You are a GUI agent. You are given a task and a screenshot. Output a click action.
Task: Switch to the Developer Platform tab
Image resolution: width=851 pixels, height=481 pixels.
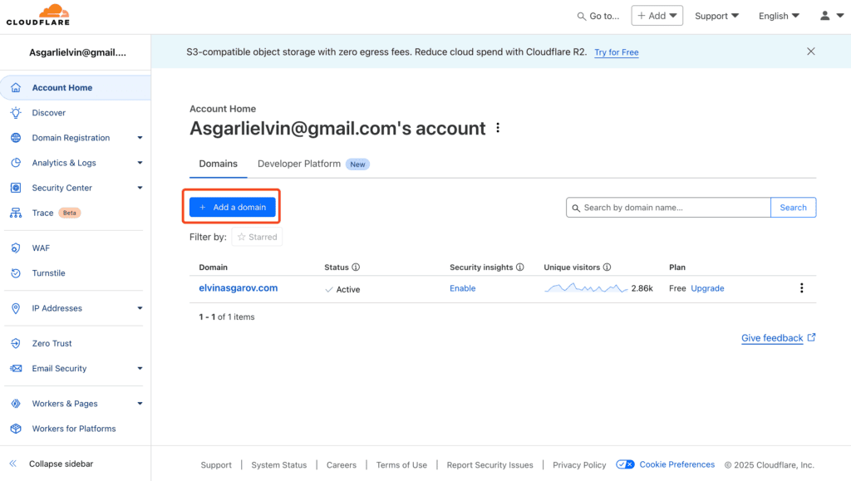pos(313,164)
